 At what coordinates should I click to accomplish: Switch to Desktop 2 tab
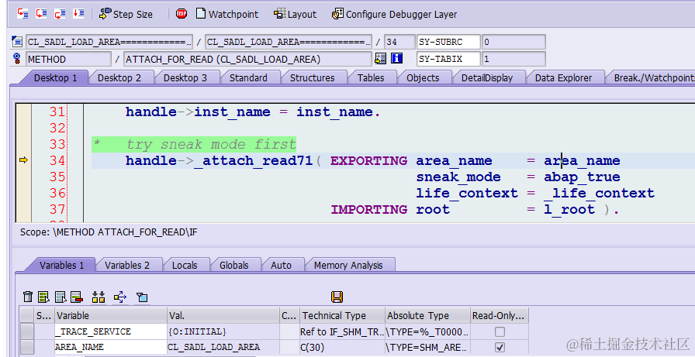tap(119, 78)
